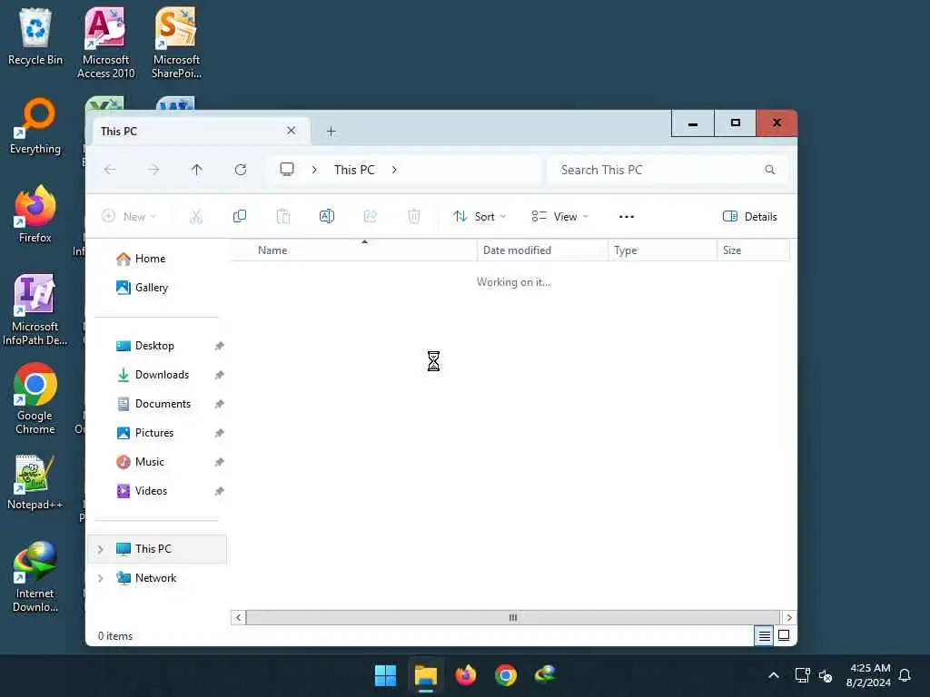The height and width of the screenshot is (697, 930).
Task: Switch to details list view icon
Action: pos(764,636)
